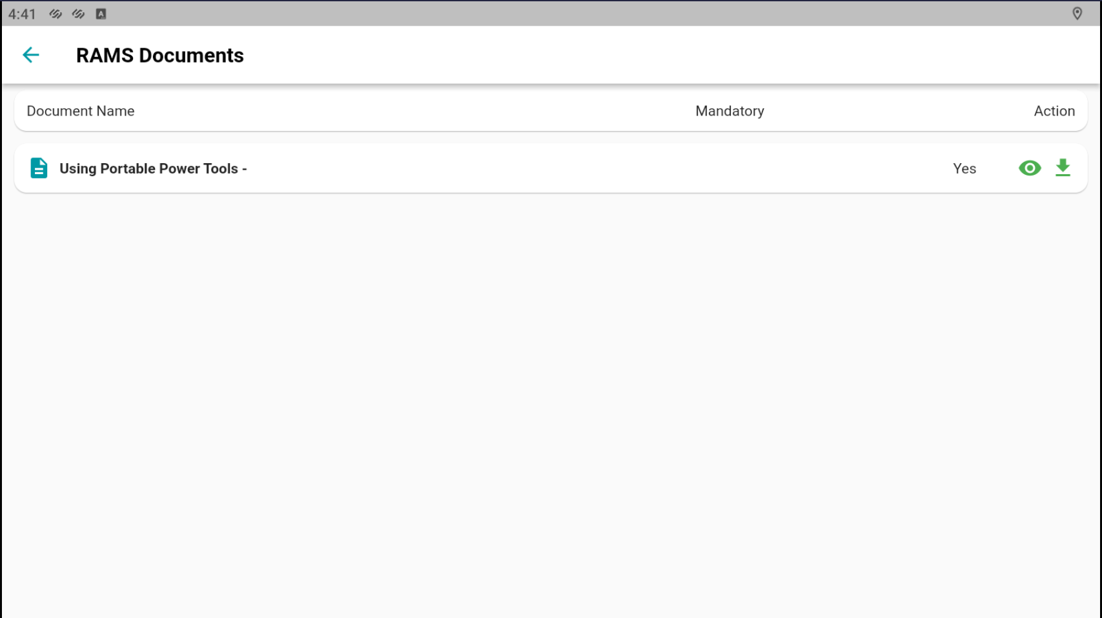Click the Mandatory column header
The image size is (1102, 618).
[730, 111]
